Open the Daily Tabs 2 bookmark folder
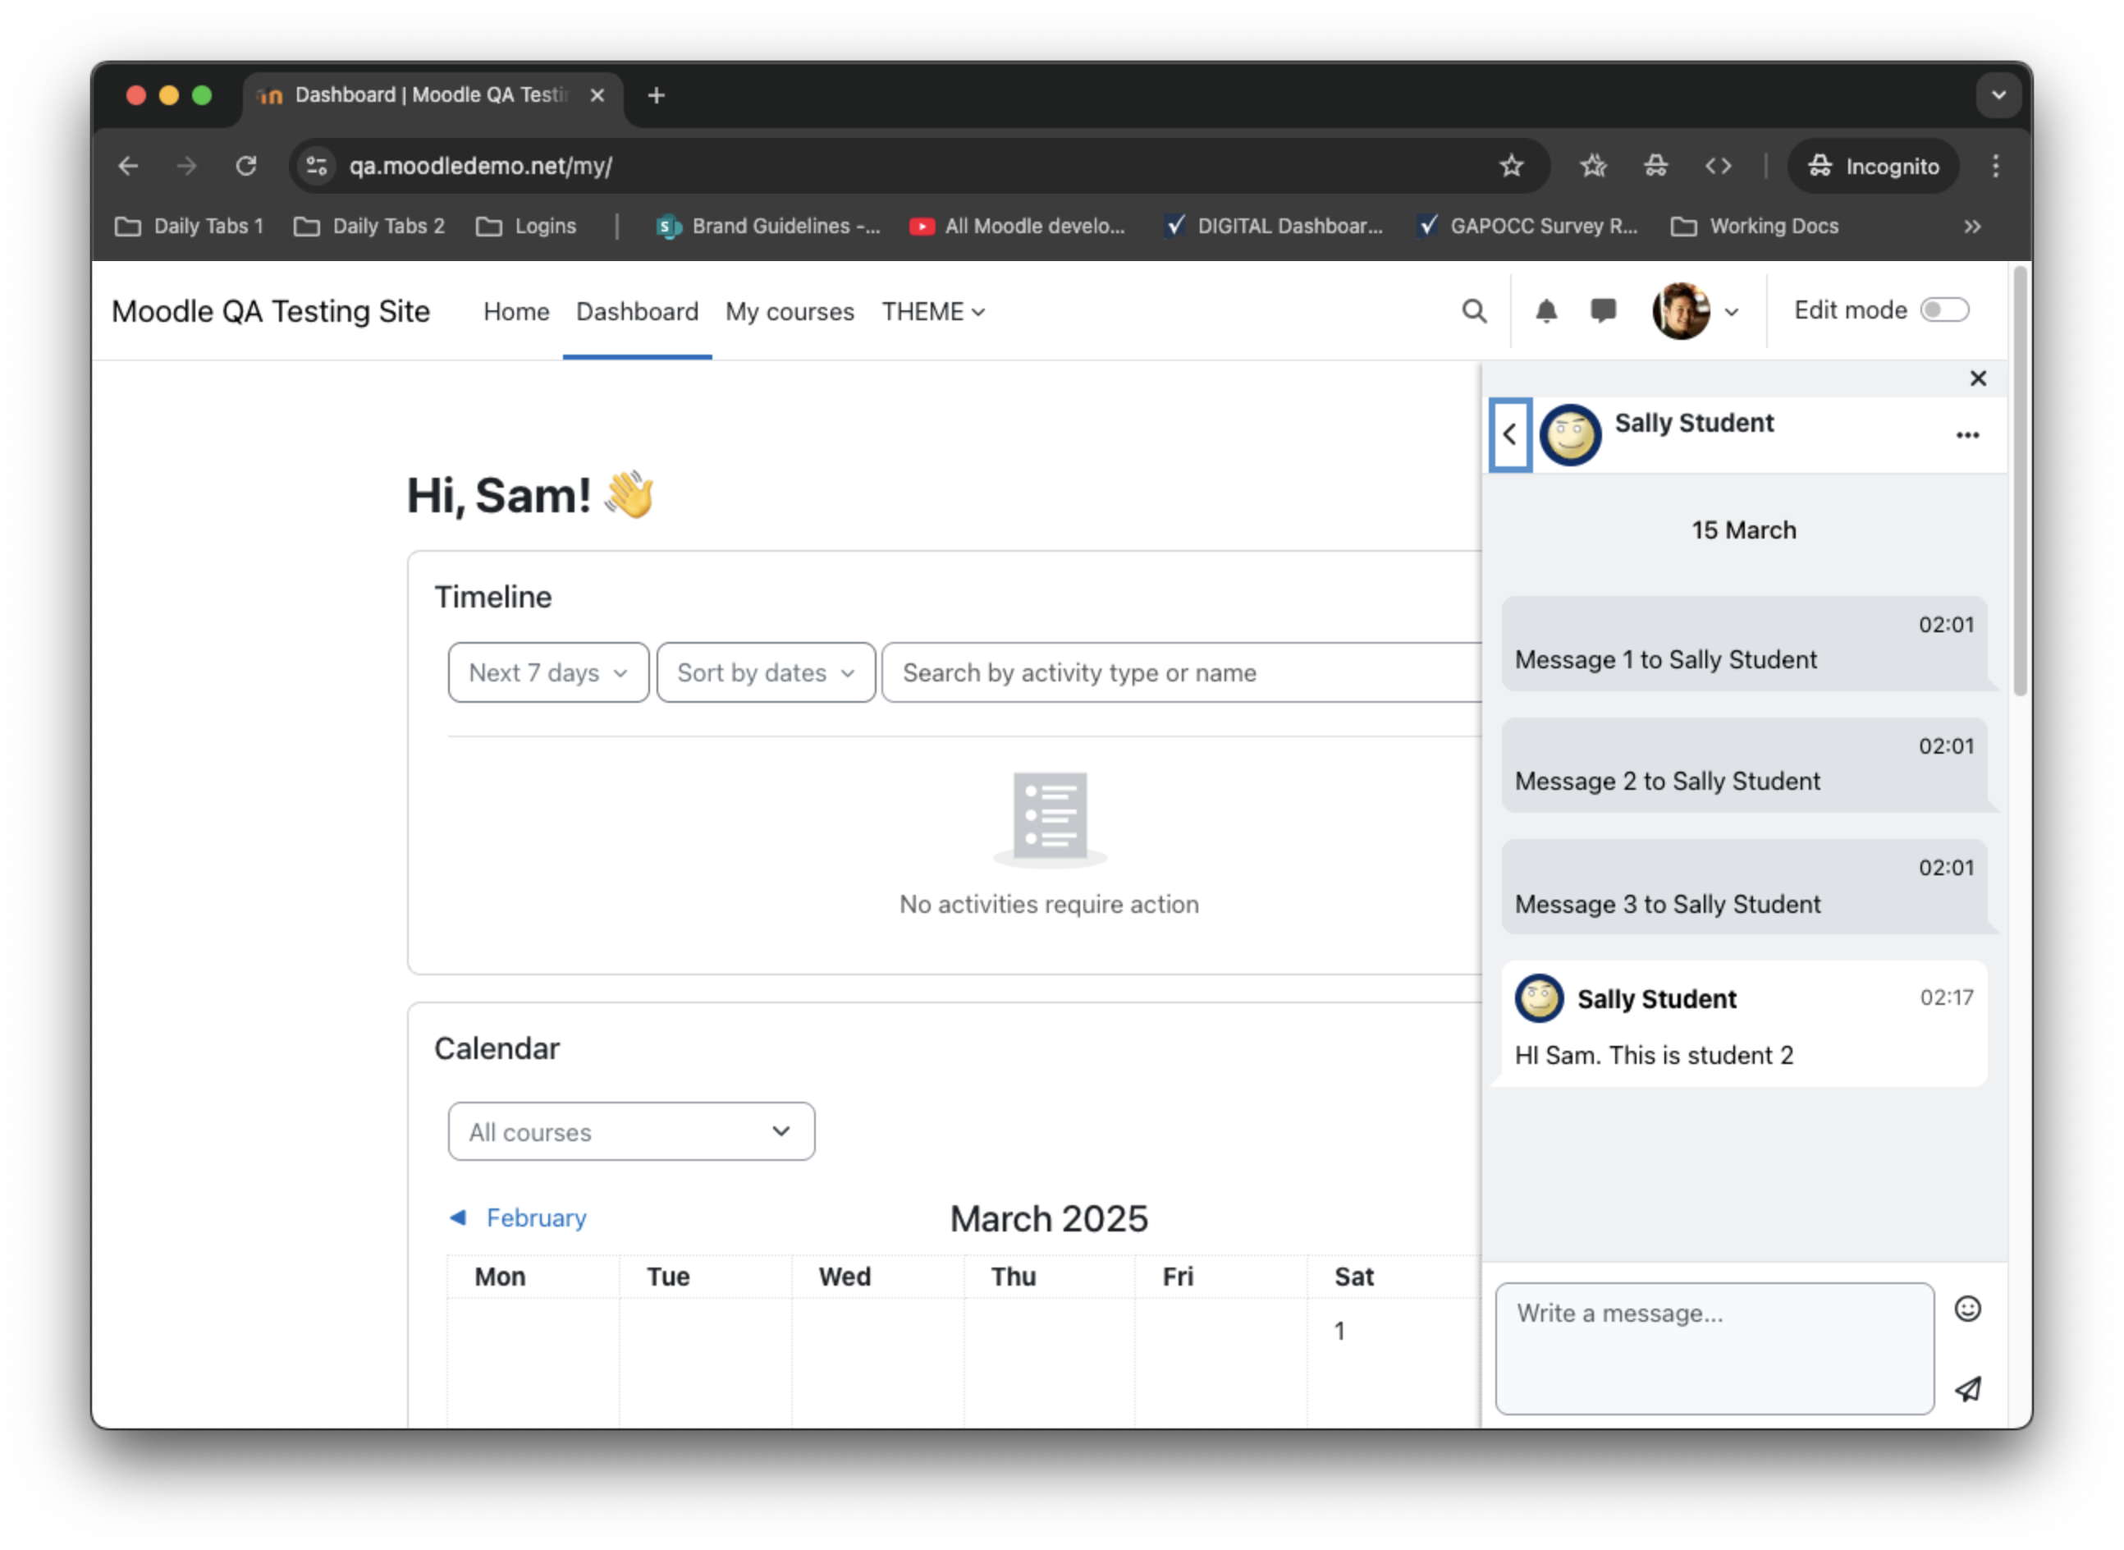Image resolution: width=2124 pixels, height=1550 pixels. click(x=368, y=226)
